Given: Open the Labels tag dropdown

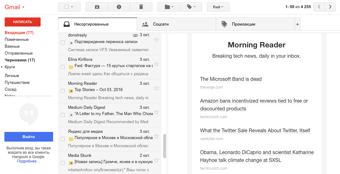Looking at the screenshot, I should (x=191, y=7).
